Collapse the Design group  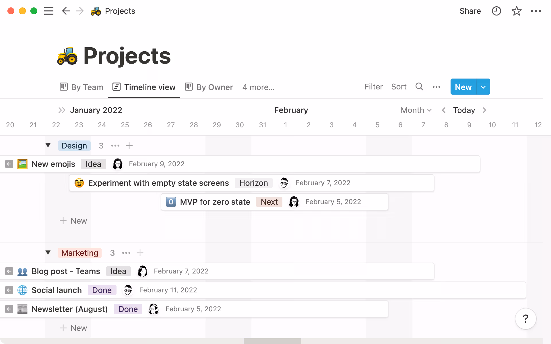click(48, 145)
